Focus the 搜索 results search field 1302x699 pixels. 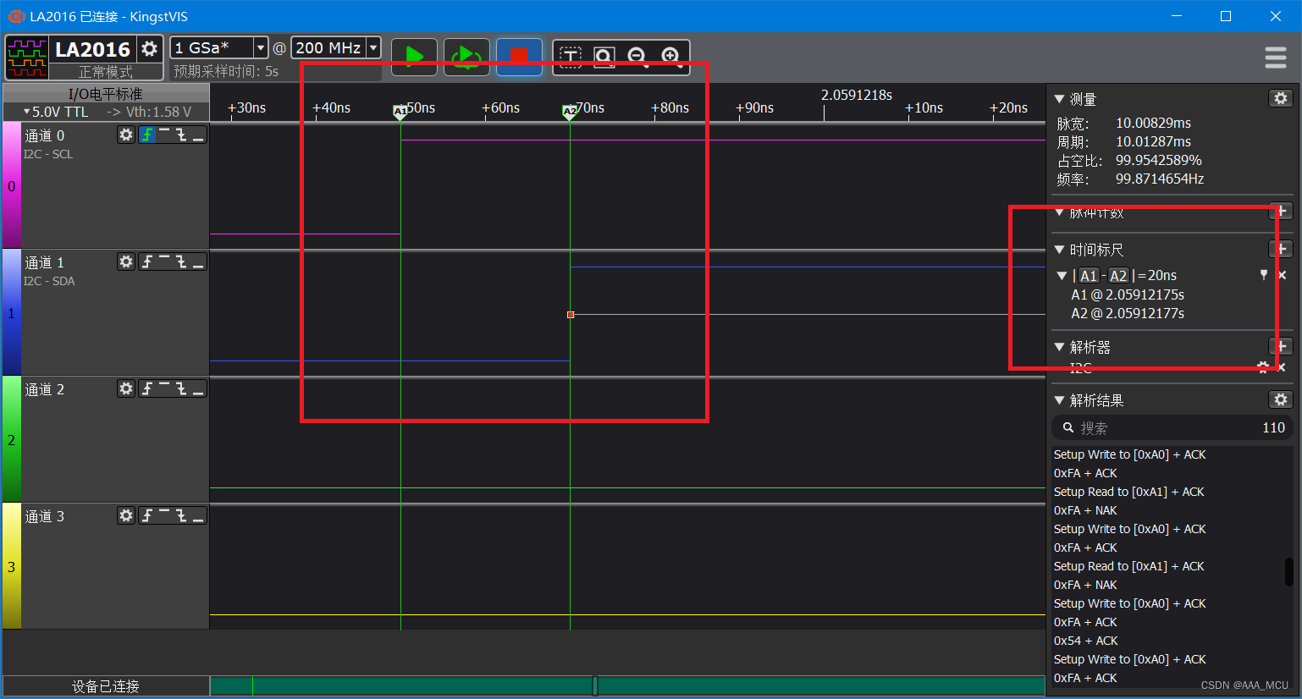(x=1172, y=427)
